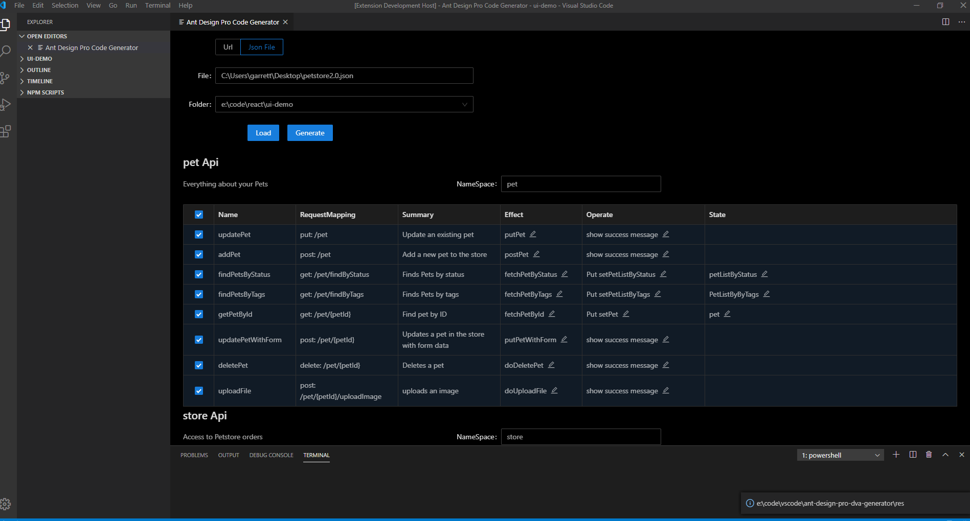Viewport: 970px width, 521px height.
Task: Open the Search view in activity bar
Action: [x=5, y=51]
